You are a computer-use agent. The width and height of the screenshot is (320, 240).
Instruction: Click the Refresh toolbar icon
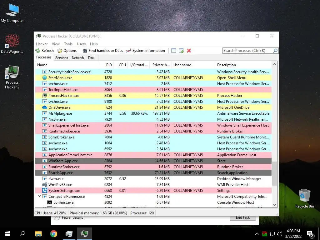tap(38, 51)
